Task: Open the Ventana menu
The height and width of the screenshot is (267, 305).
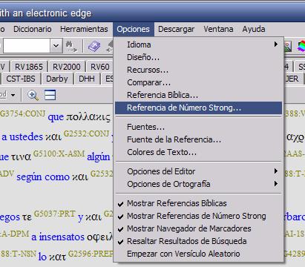Action: pyautogui.click(x=218, y=29)
